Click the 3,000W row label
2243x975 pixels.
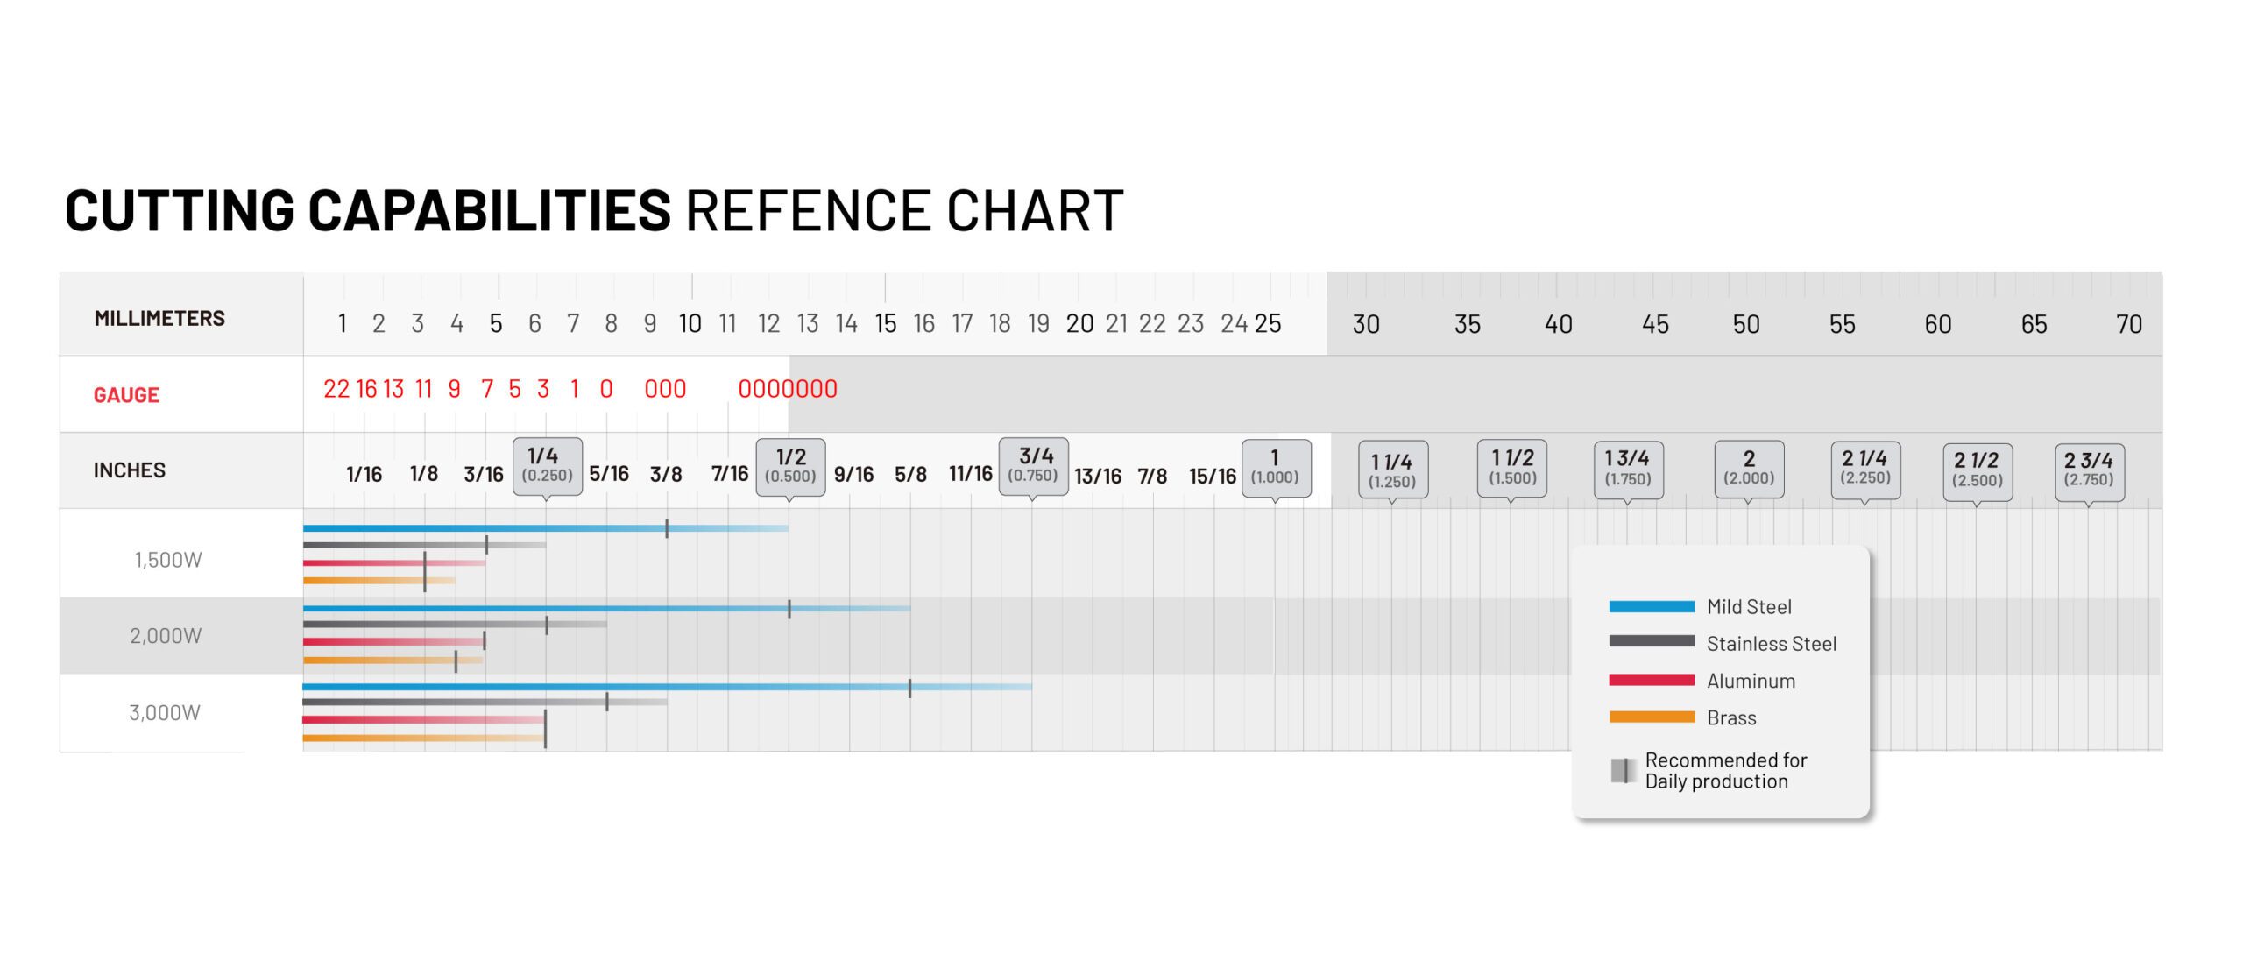click(x=165, y=713)
